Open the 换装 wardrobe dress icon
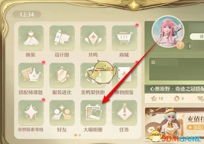 tap(31, 38)
